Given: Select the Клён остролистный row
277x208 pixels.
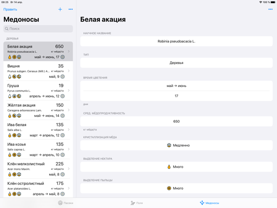Looking at the screenshot, I should tap(38, 188).
